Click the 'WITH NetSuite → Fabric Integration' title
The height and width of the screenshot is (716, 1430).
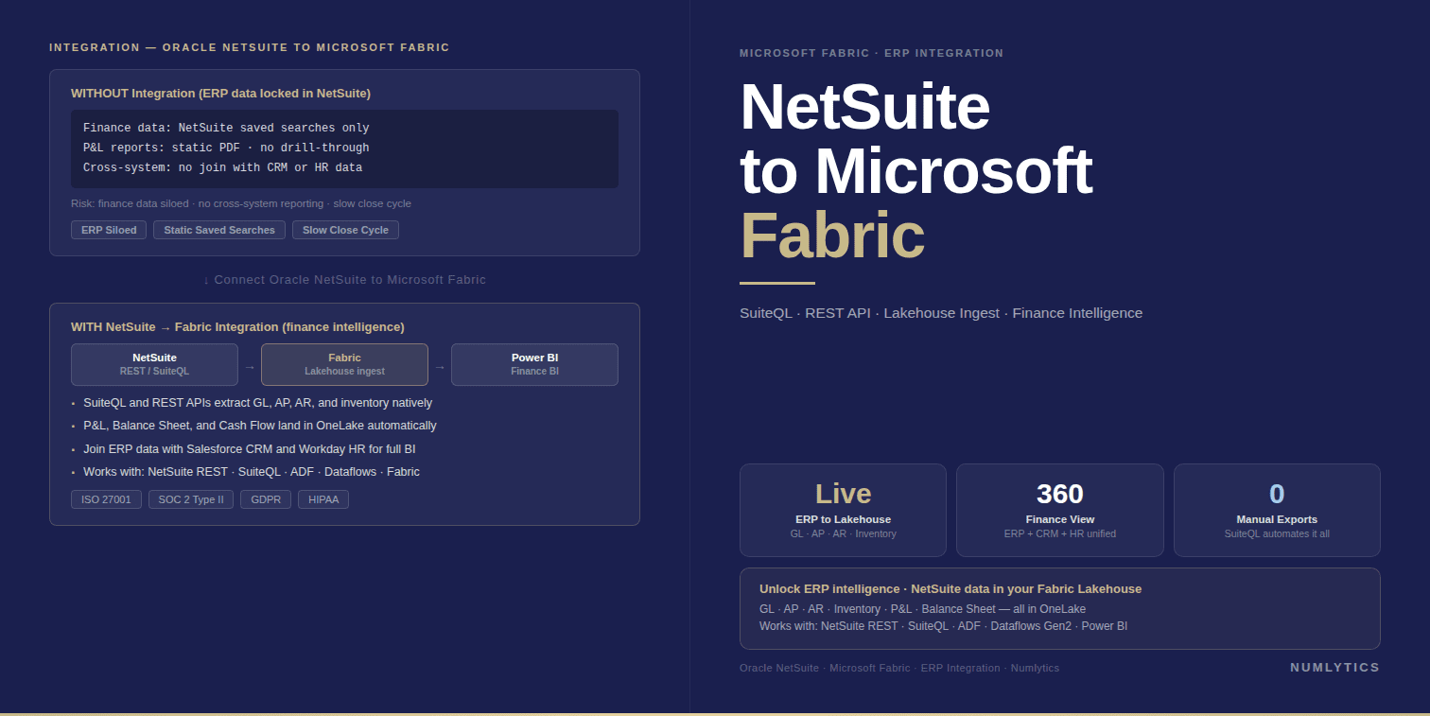pyautogui.click(x=237, y=326)
